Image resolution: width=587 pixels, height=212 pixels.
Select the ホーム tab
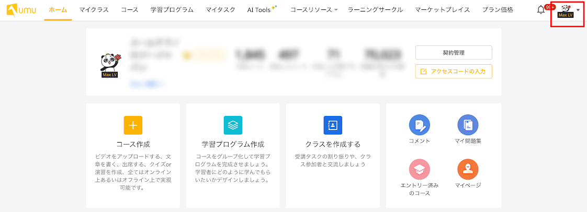click(x=58, y=10)
